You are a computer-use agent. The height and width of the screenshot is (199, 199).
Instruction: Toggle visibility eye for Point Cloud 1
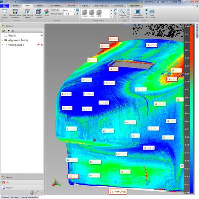tap(42, 45)
